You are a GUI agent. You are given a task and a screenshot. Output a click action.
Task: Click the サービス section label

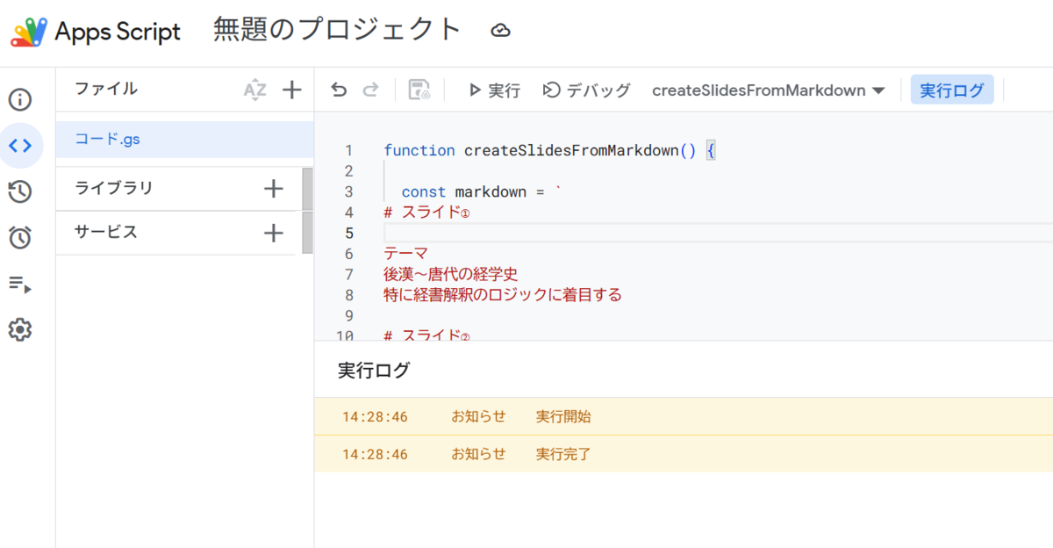click(x=106, y=233)
